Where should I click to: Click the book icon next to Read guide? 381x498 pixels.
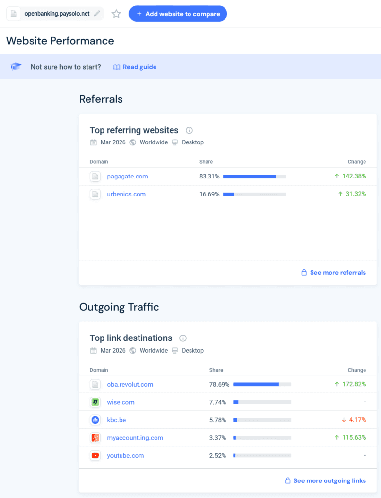[117, 67]
